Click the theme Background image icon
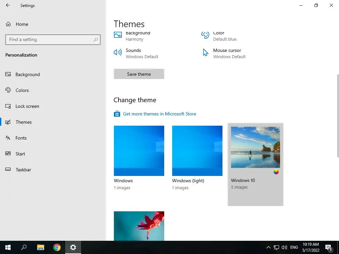Screen dimensions: 339x254 118,35
